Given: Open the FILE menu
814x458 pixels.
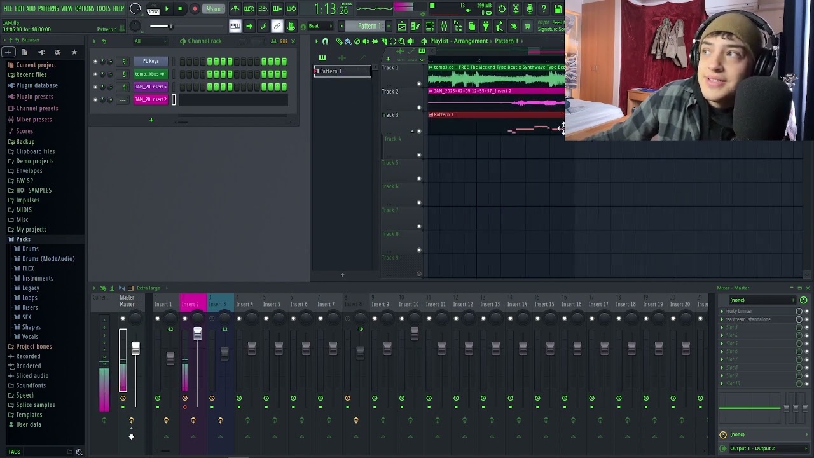Looking at the screenshot, I should coord(8,8).
